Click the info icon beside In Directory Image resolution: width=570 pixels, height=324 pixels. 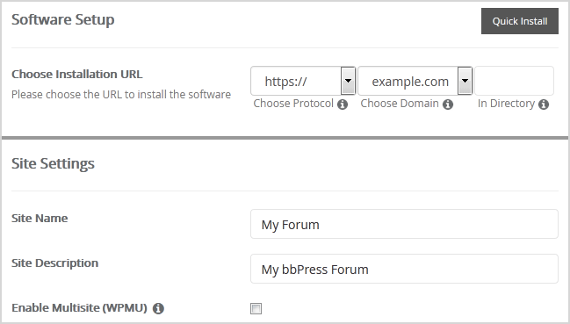pyautogui.click(x=544, y=104)
